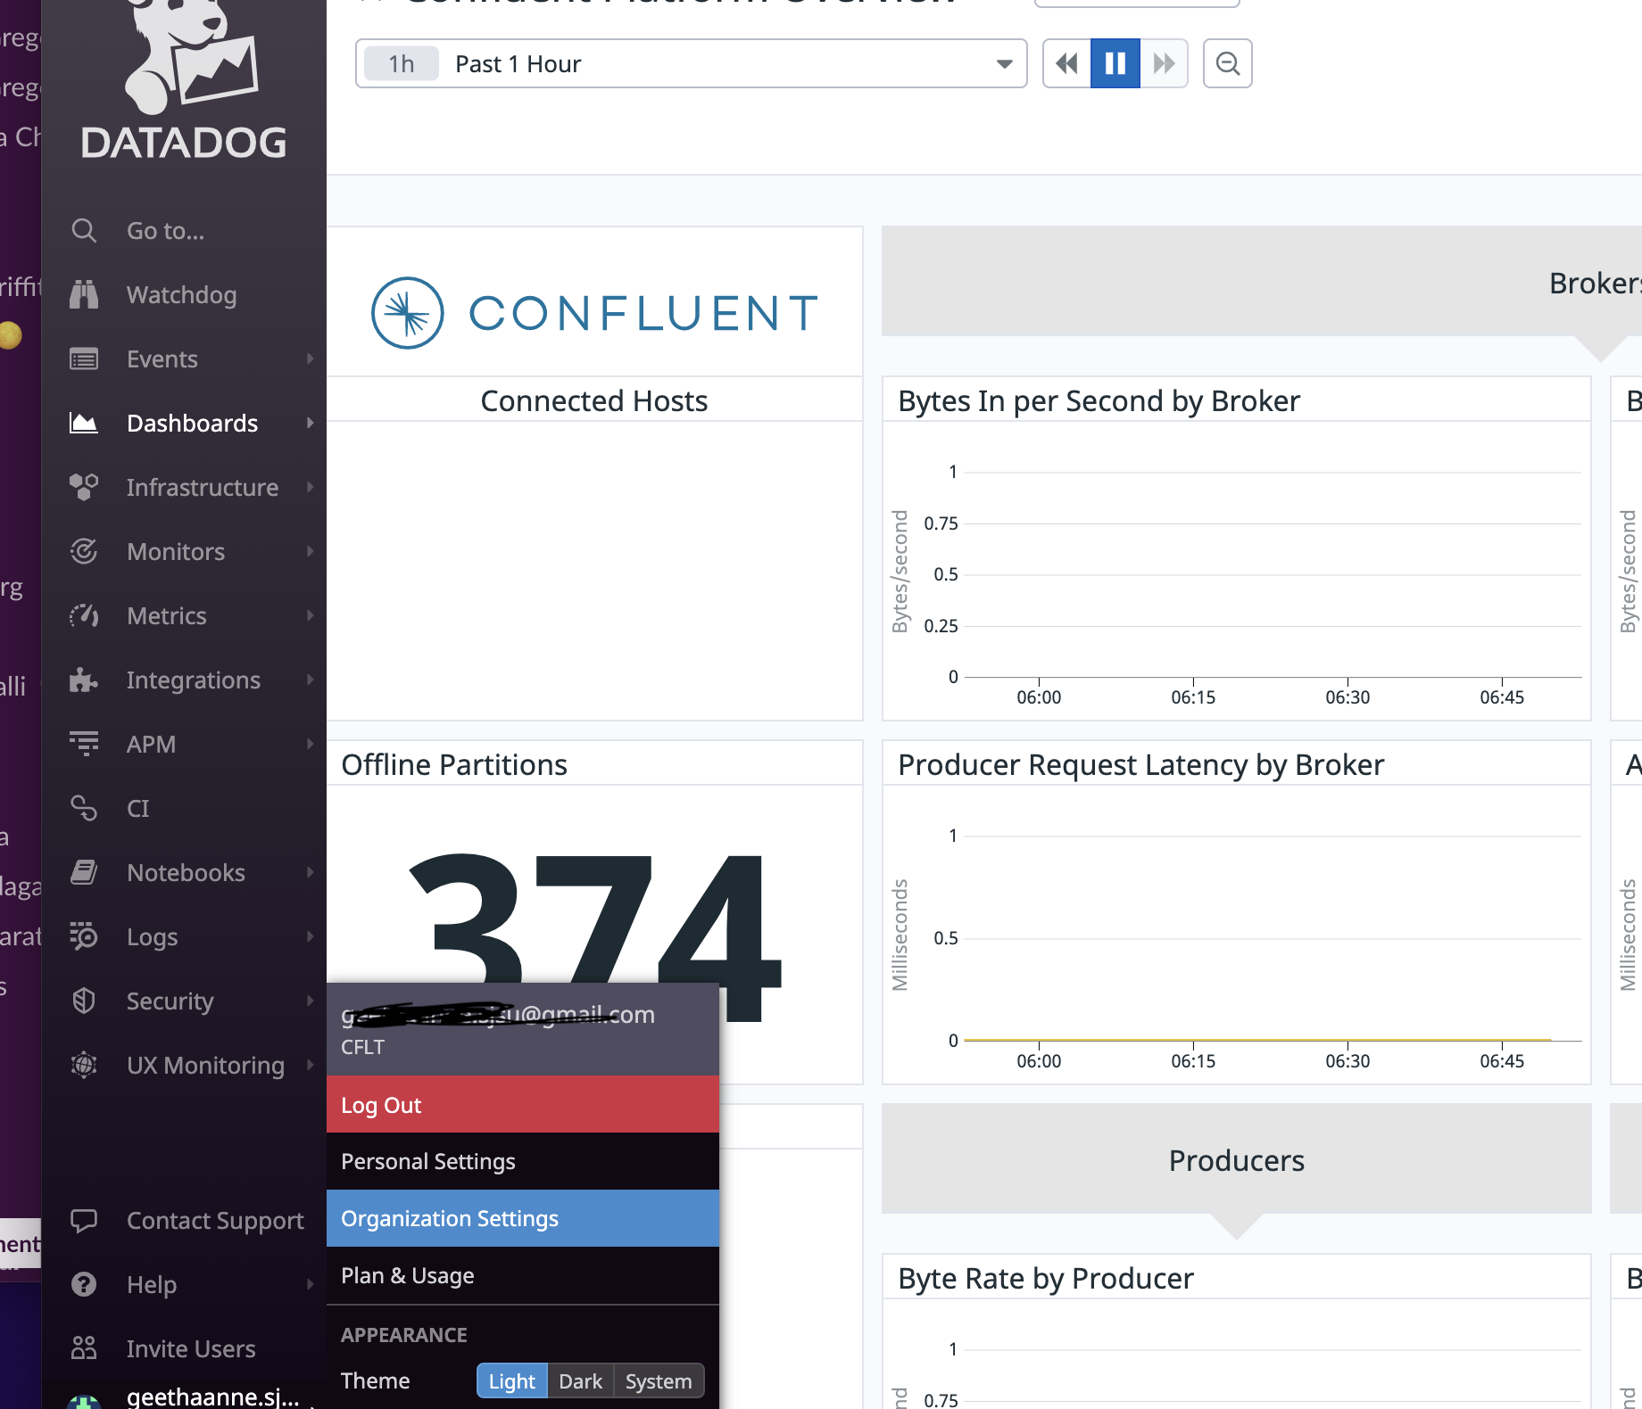The height and width of the screenshot is (1409, 1642).
Task: Click the Byte Rate by Producer title
Action: coord(1046,1279)
